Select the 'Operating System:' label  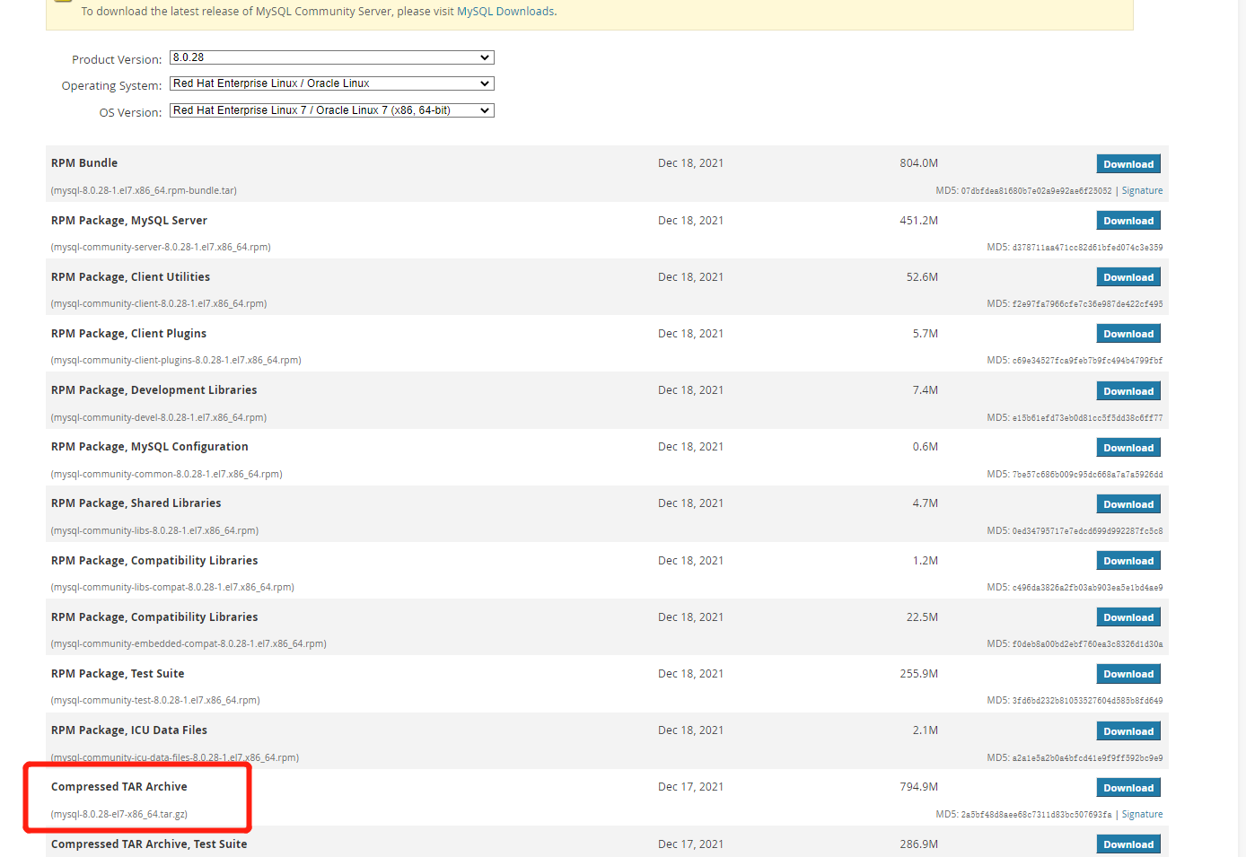click(x=111, y=86)
